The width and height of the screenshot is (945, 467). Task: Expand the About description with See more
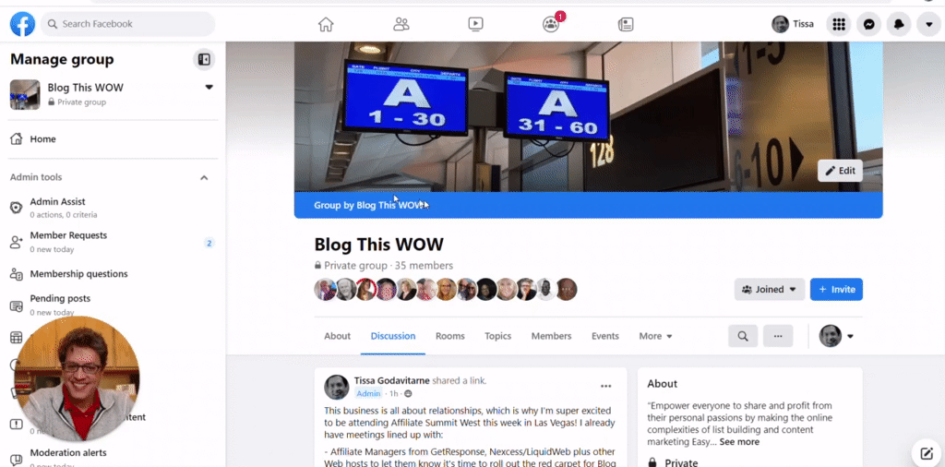(x=739, y=442)
